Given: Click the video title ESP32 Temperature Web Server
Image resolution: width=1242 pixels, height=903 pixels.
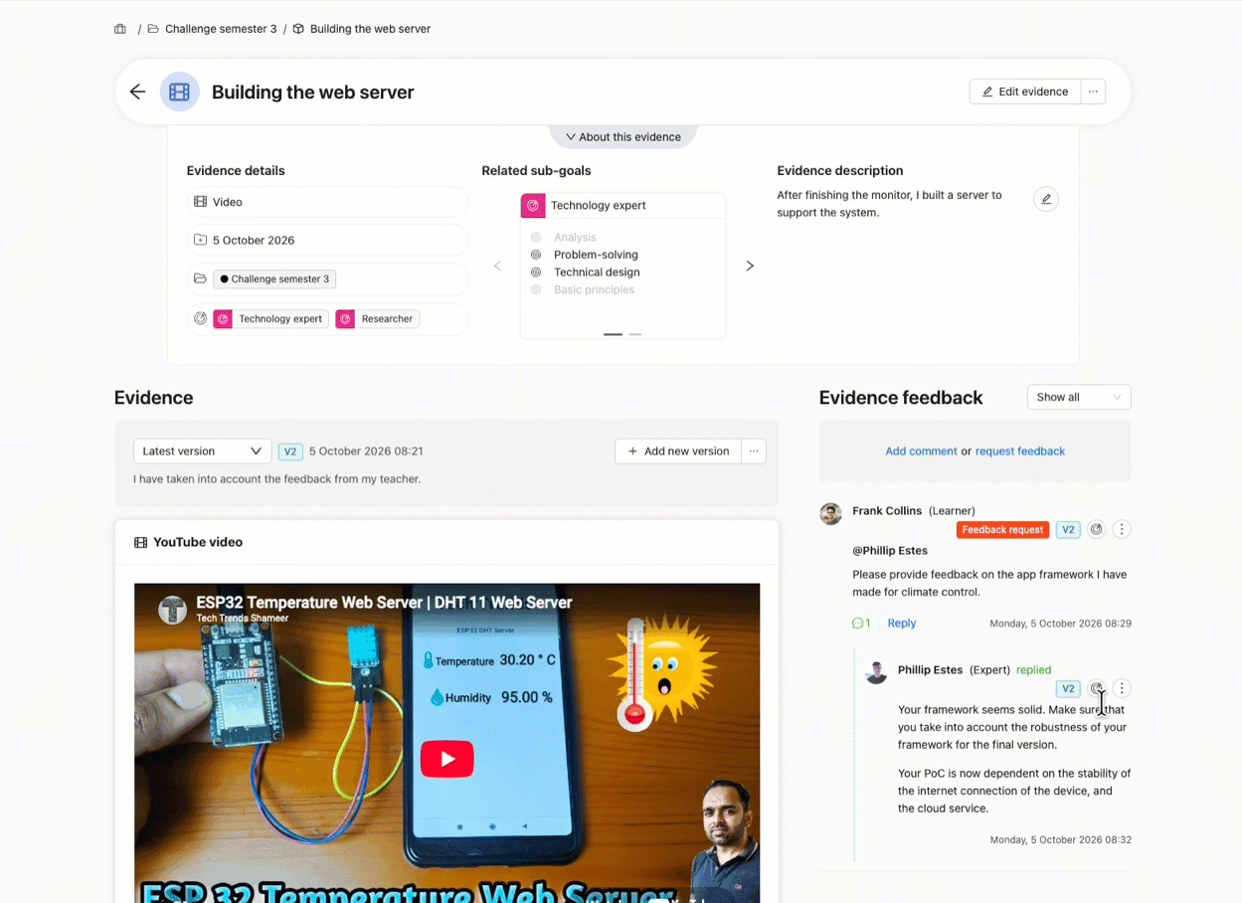Looking at the screenshot, I should (384, 603).
